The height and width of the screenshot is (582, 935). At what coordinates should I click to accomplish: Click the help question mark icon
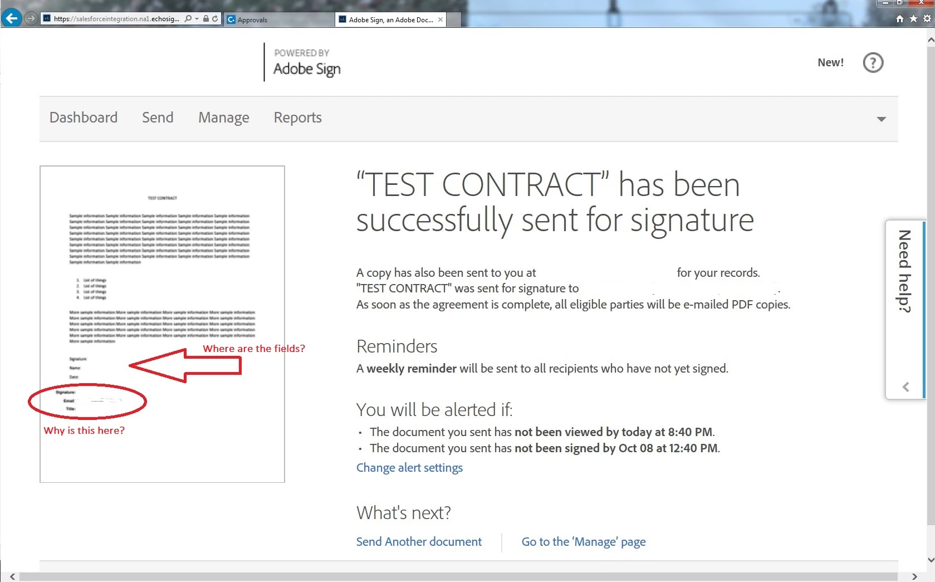click(873, 62)
